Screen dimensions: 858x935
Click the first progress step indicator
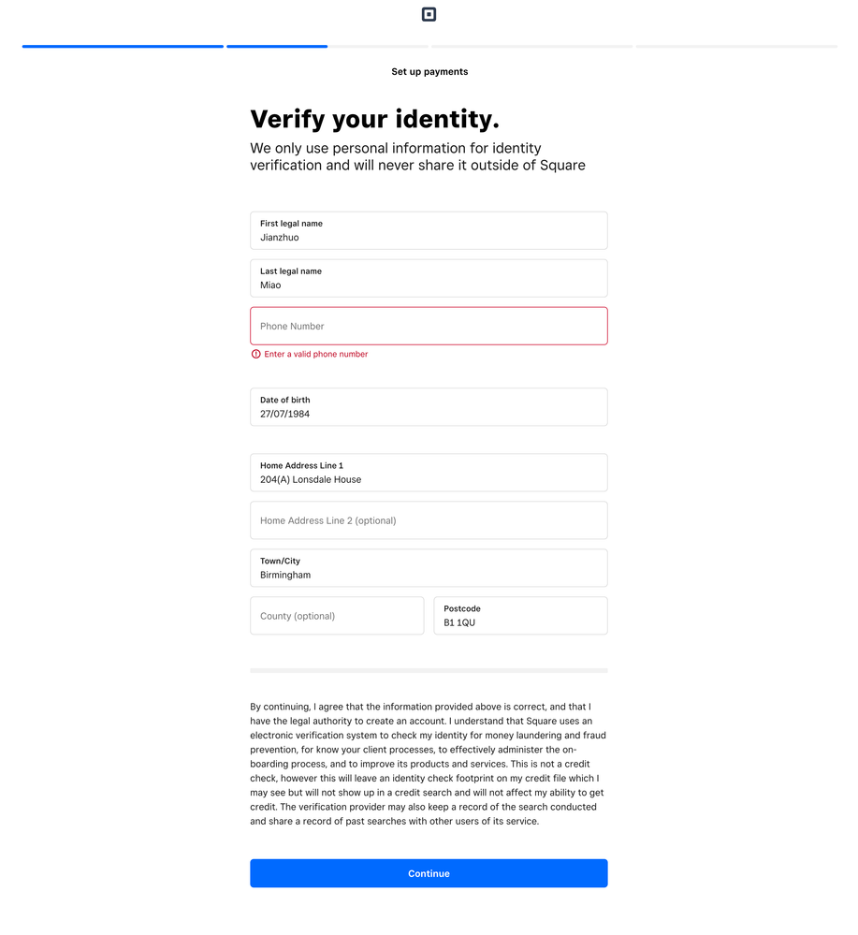(123, 45)
